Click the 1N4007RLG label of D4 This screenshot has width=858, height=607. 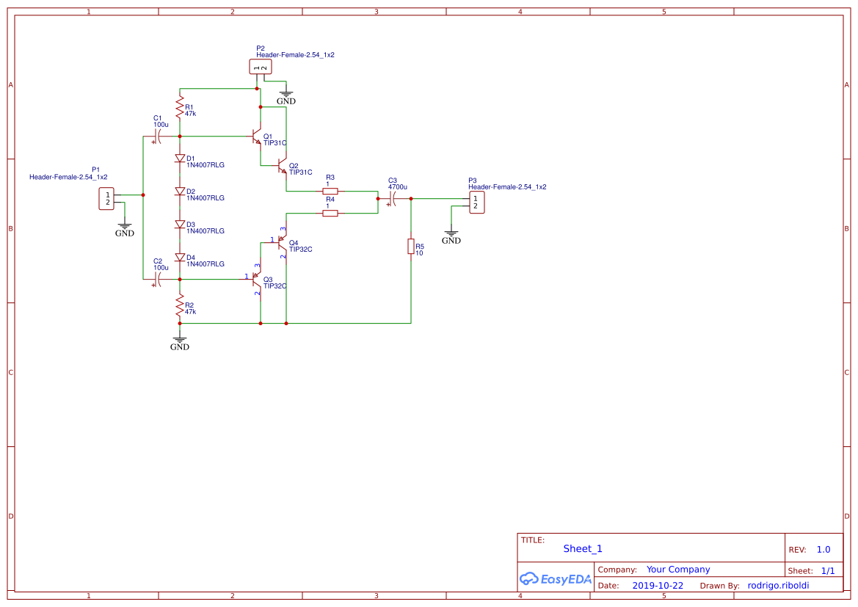tap(206, 263)
